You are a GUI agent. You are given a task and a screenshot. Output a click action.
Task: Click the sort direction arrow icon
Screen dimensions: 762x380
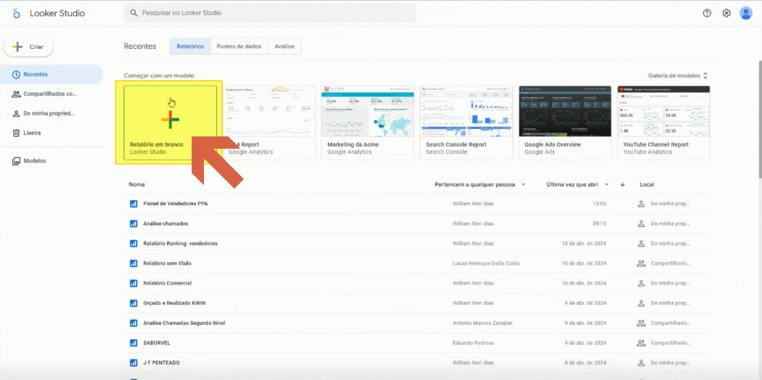[x=623, y=185]
